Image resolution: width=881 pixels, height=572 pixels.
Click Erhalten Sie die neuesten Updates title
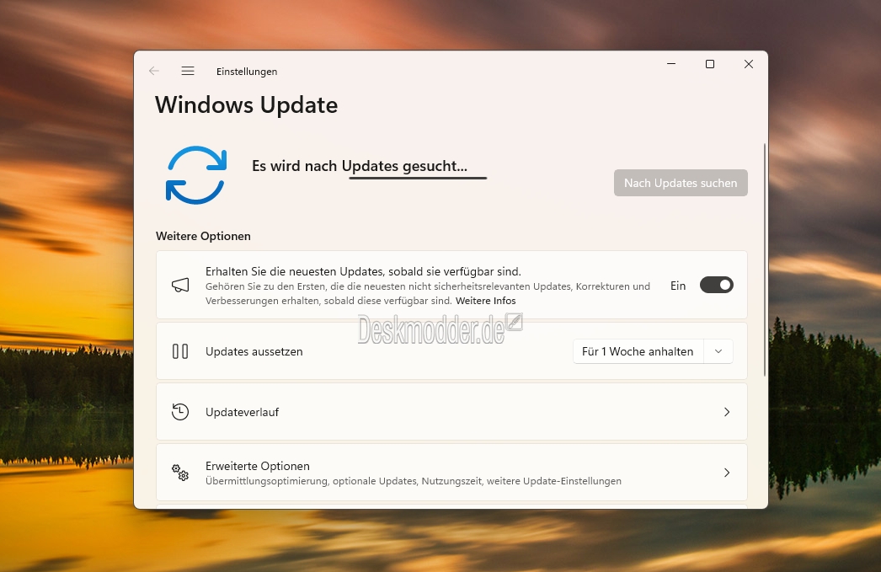click(x=364, y=271)
